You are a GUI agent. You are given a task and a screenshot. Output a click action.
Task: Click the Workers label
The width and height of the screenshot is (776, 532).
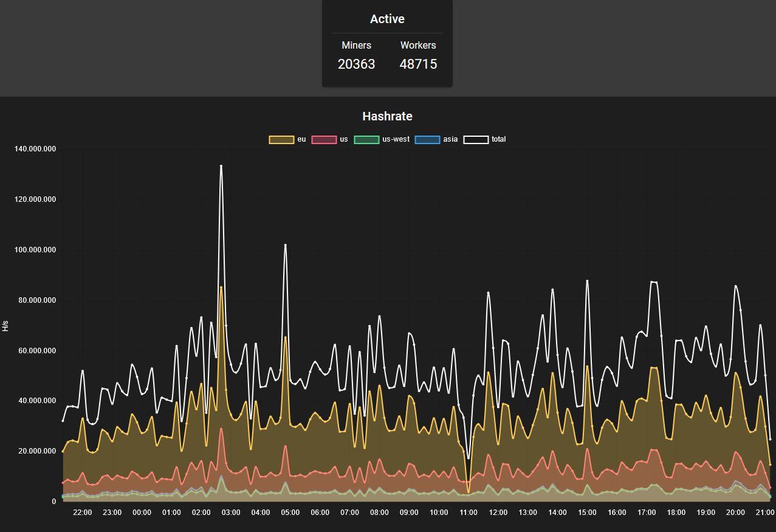(418, 46)
